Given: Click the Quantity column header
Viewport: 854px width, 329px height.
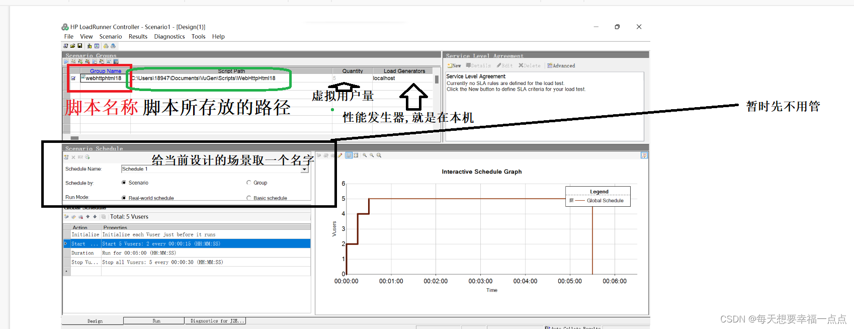Looking at the screenshot, I should coord(353,71).
